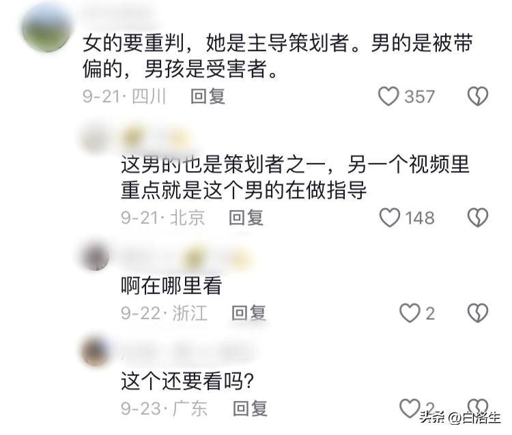512x435 pixels.
Task: Tap broken heart on the Beijing reply
Action: click(478, 217)
